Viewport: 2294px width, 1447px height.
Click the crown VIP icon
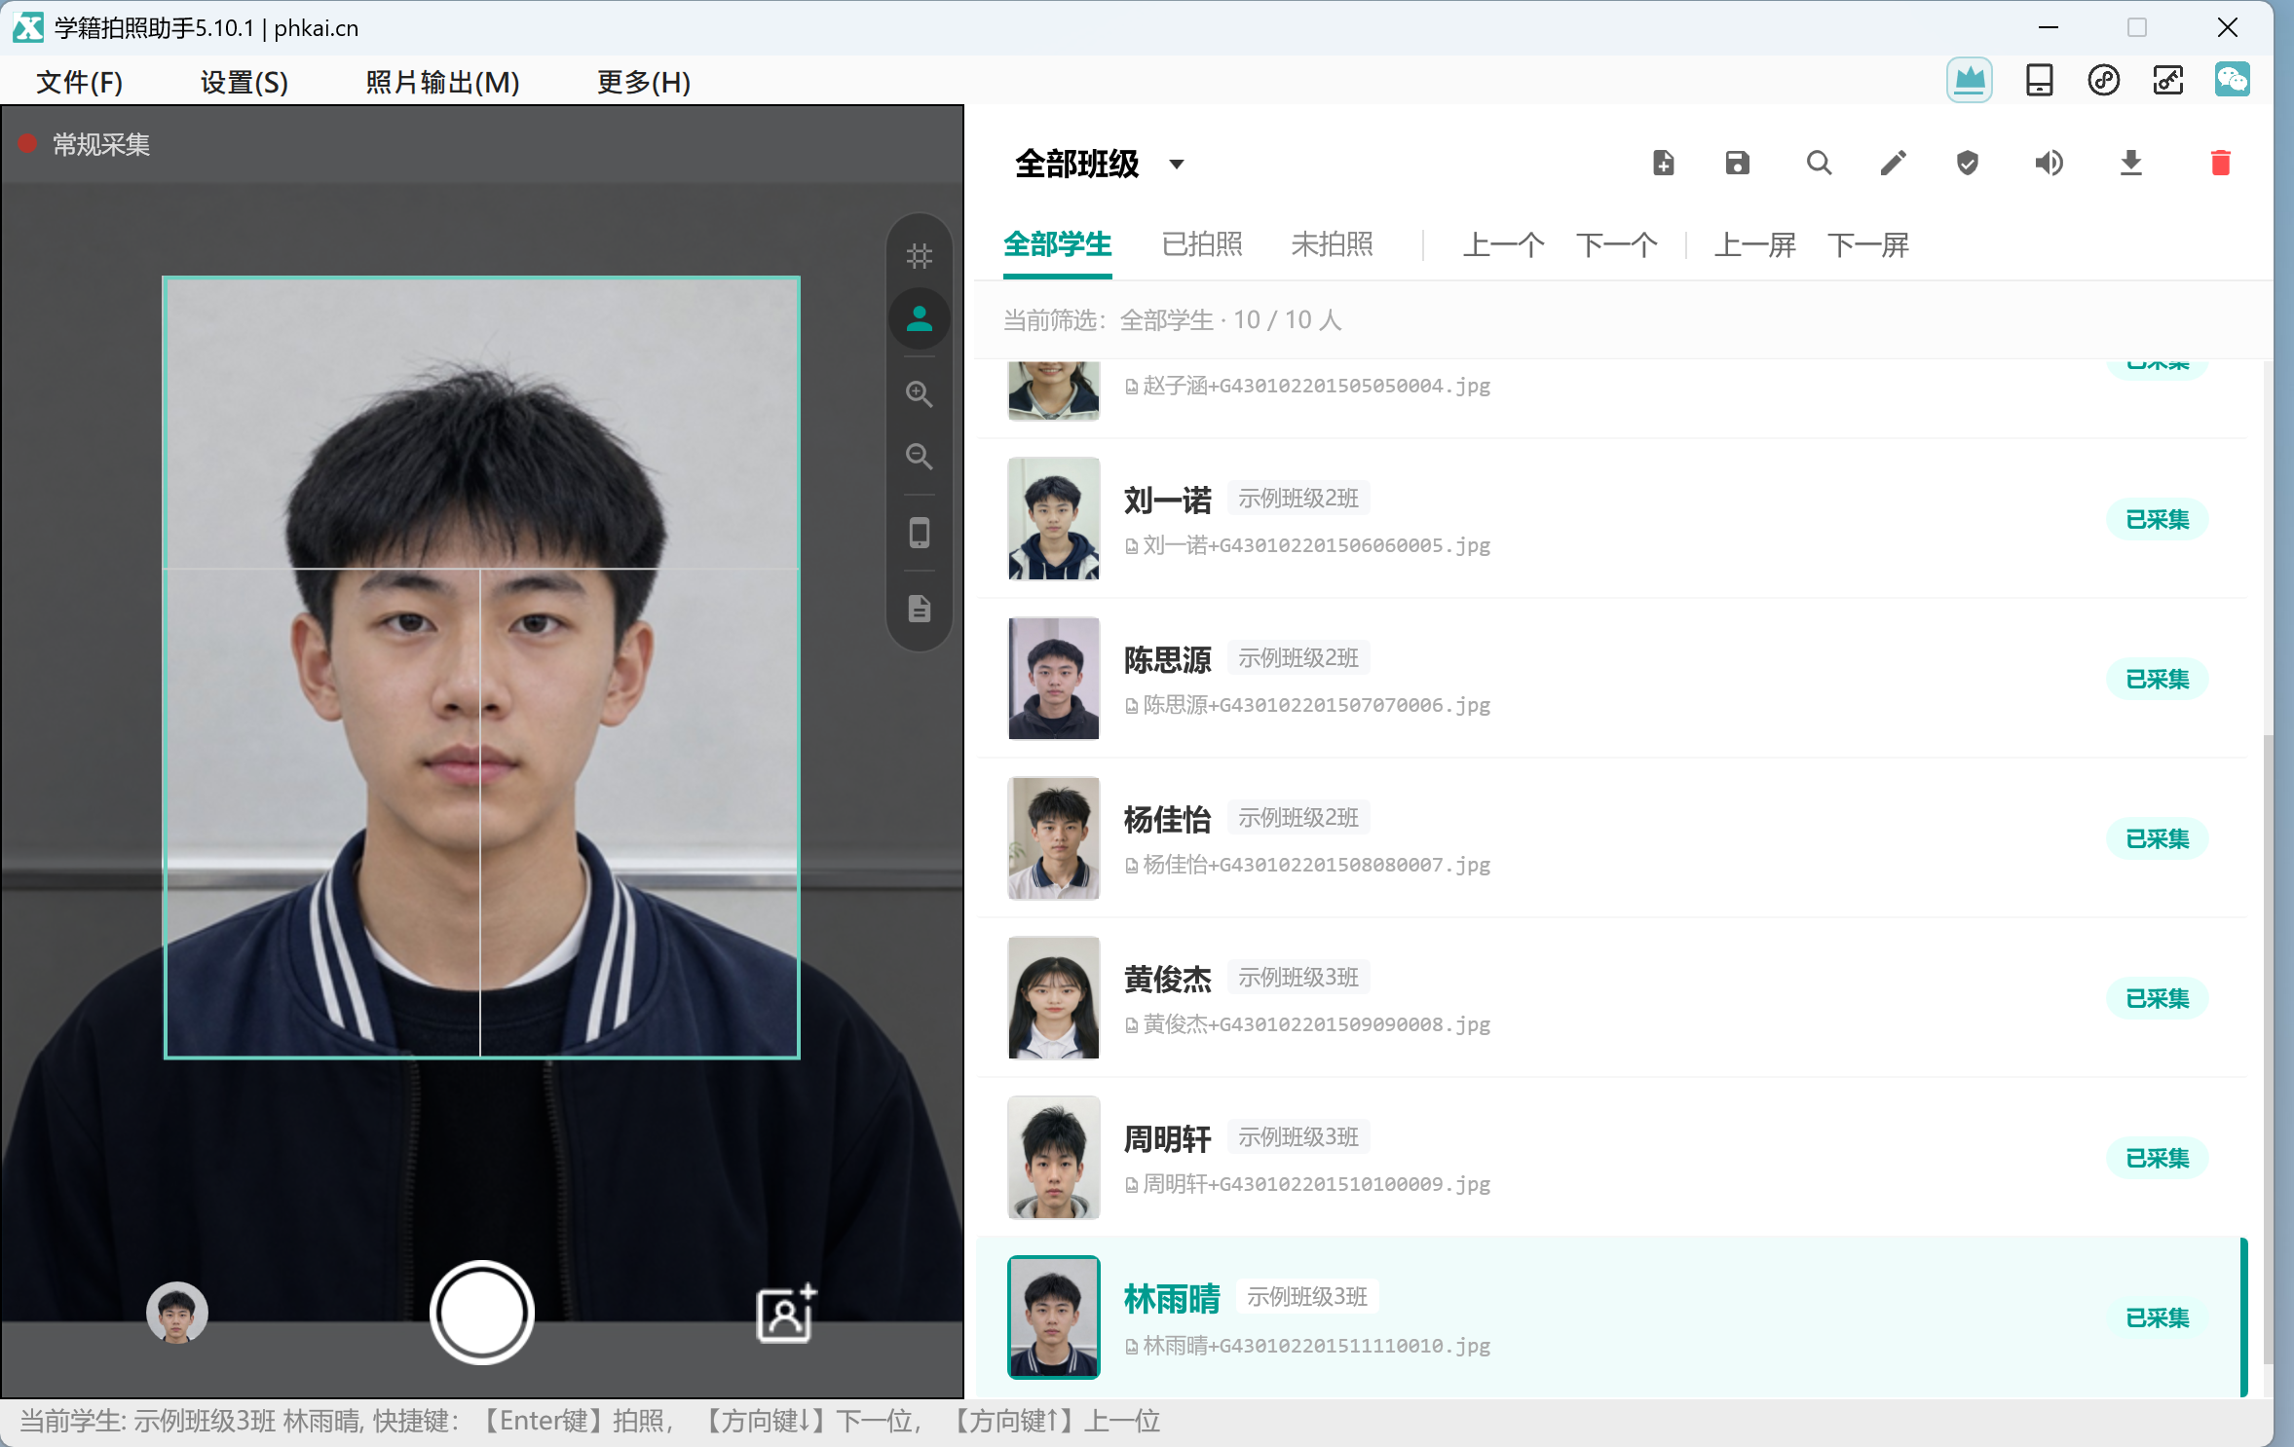[1969, 80]
